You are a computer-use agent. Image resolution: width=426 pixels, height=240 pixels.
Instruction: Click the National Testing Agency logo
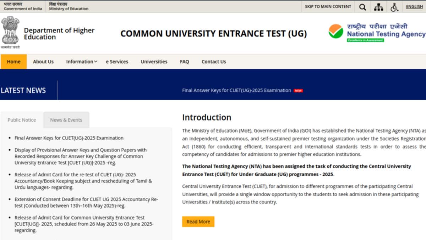[x=377, y=32]
